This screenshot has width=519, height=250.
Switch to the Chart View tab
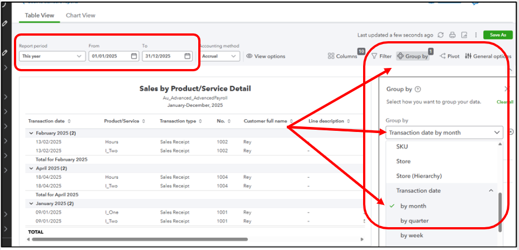tap(80, 15)
